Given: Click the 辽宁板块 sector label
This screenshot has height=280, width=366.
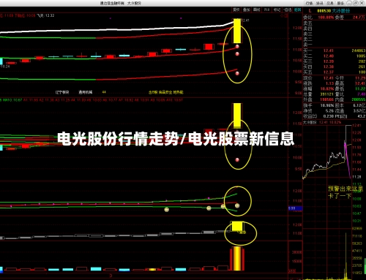Looking at the screenshot, I should click(62, 92).
